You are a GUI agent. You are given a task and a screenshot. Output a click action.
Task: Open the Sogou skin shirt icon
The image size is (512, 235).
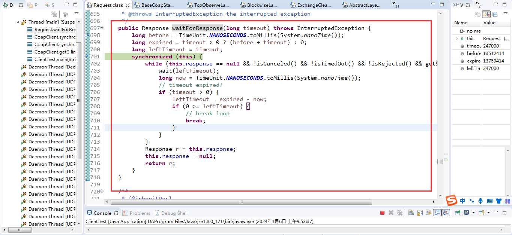498,201
